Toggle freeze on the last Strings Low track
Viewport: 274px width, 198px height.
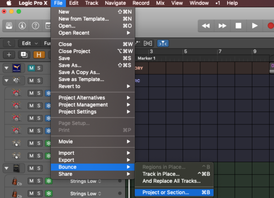pos(49,194)
